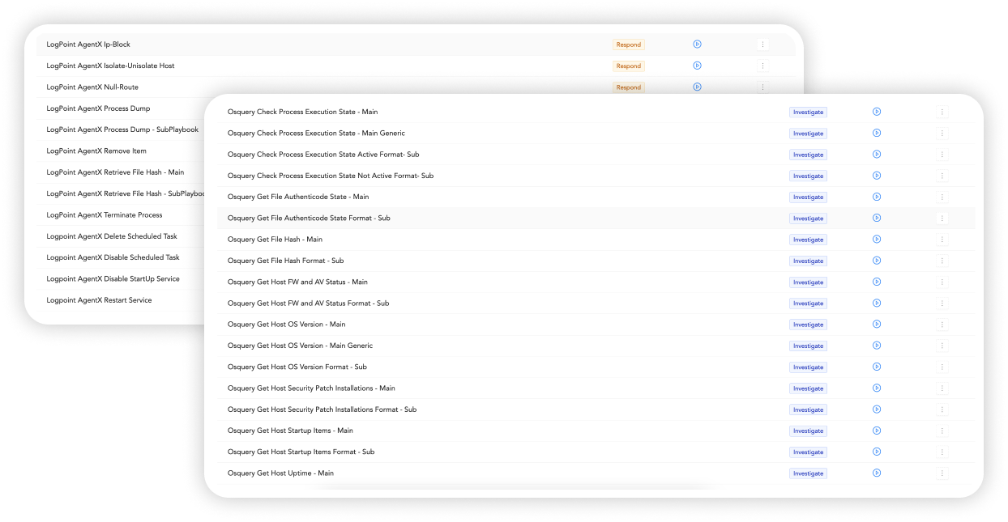Run Osquery Get File Authenticode State Format - Sub
Viewport: 1008px width, 522px height.
click(x=877, y=218)
